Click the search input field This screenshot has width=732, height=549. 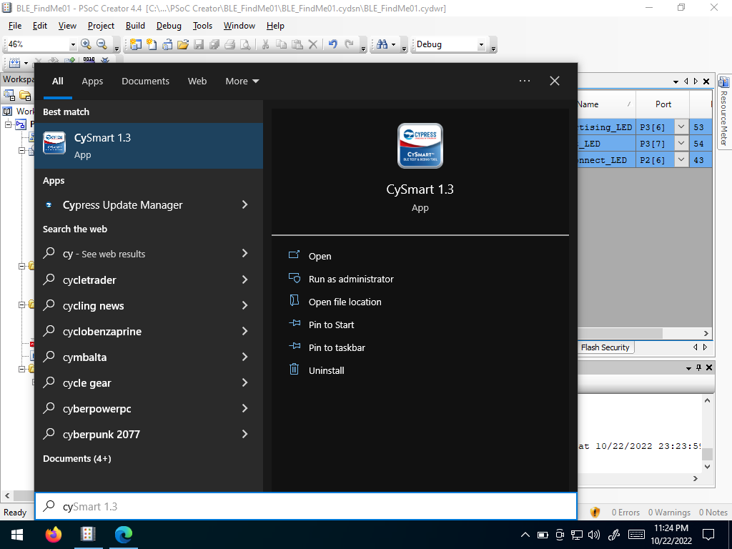[306, 507]
